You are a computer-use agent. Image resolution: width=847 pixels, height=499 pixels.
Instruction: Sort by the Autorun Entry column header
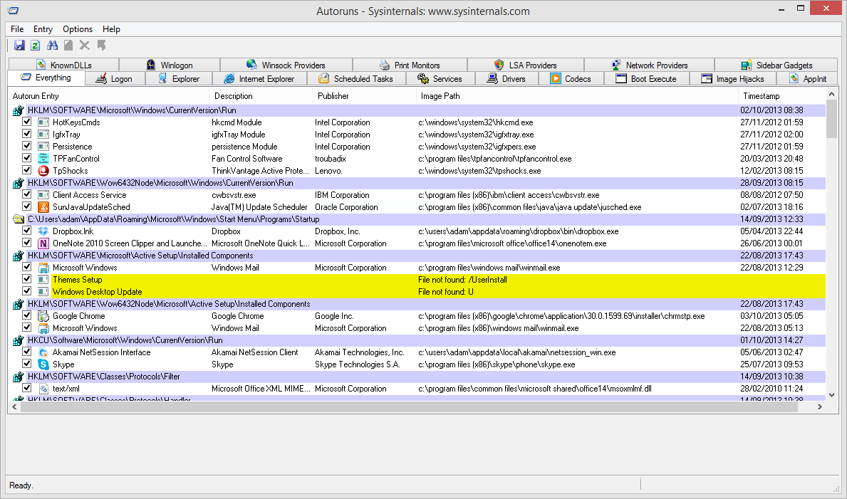coord(109,96)
